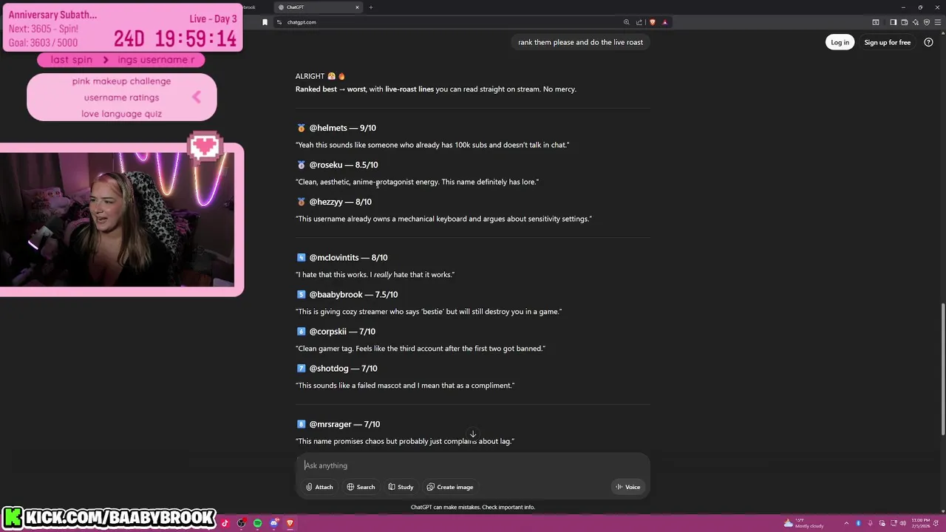Open Discord from the taskbar
946x532 pixels.
[273, 523]
